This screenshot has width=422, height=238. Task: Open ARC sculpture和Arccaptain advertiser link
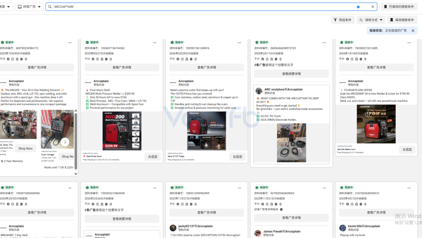(283, 89)
